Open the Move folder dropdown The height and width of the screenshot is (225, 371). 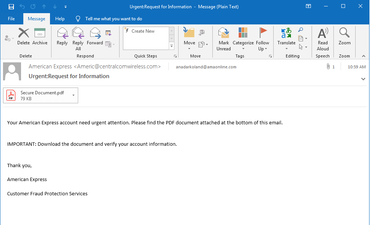click(189, 48)
